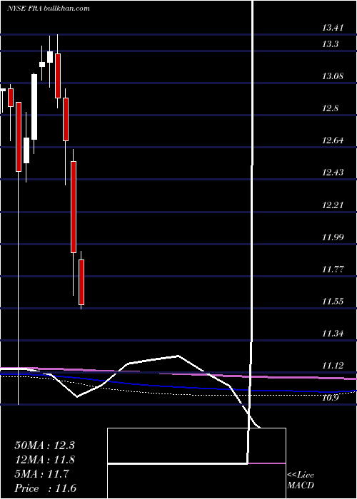Click the 12.64 price level label
Screen dimensions: 357x499
pyautogui.click(x=333, y=140)
